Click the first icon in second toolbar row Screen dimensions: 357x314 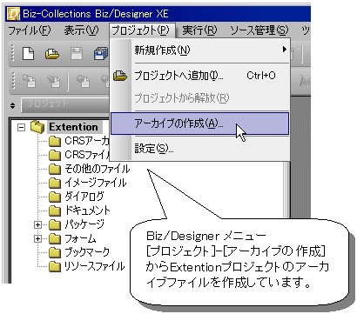click(30, 82)
